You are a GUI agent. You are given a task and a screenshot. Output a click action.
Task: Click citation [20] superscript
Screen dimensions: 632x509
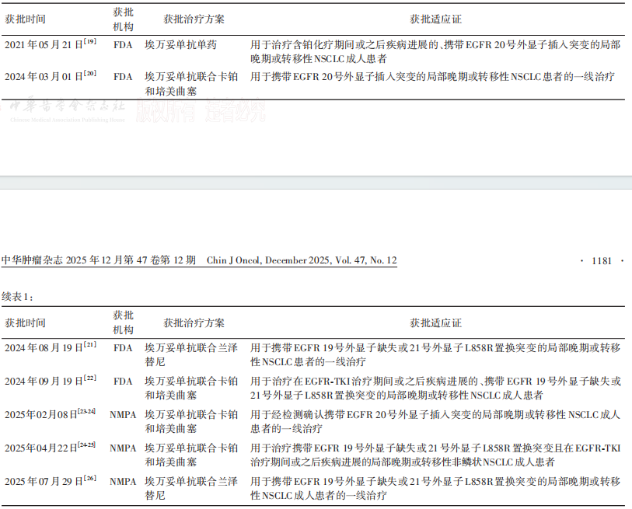pos(90,73)
